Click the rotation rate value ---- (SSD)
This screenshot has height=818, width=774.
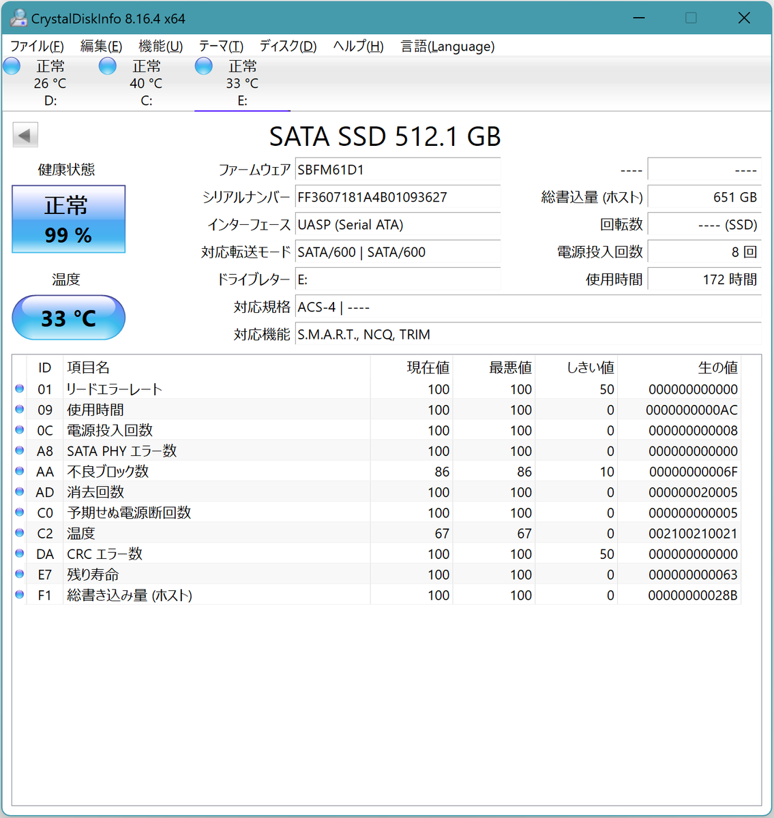704,225
